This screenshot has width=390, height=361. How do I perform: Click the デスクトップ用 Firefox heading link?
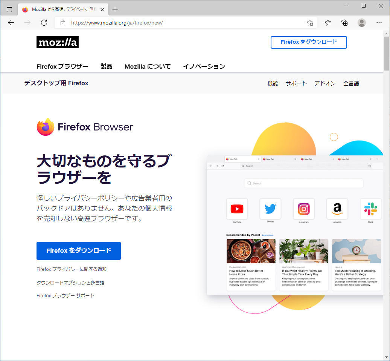56,83
